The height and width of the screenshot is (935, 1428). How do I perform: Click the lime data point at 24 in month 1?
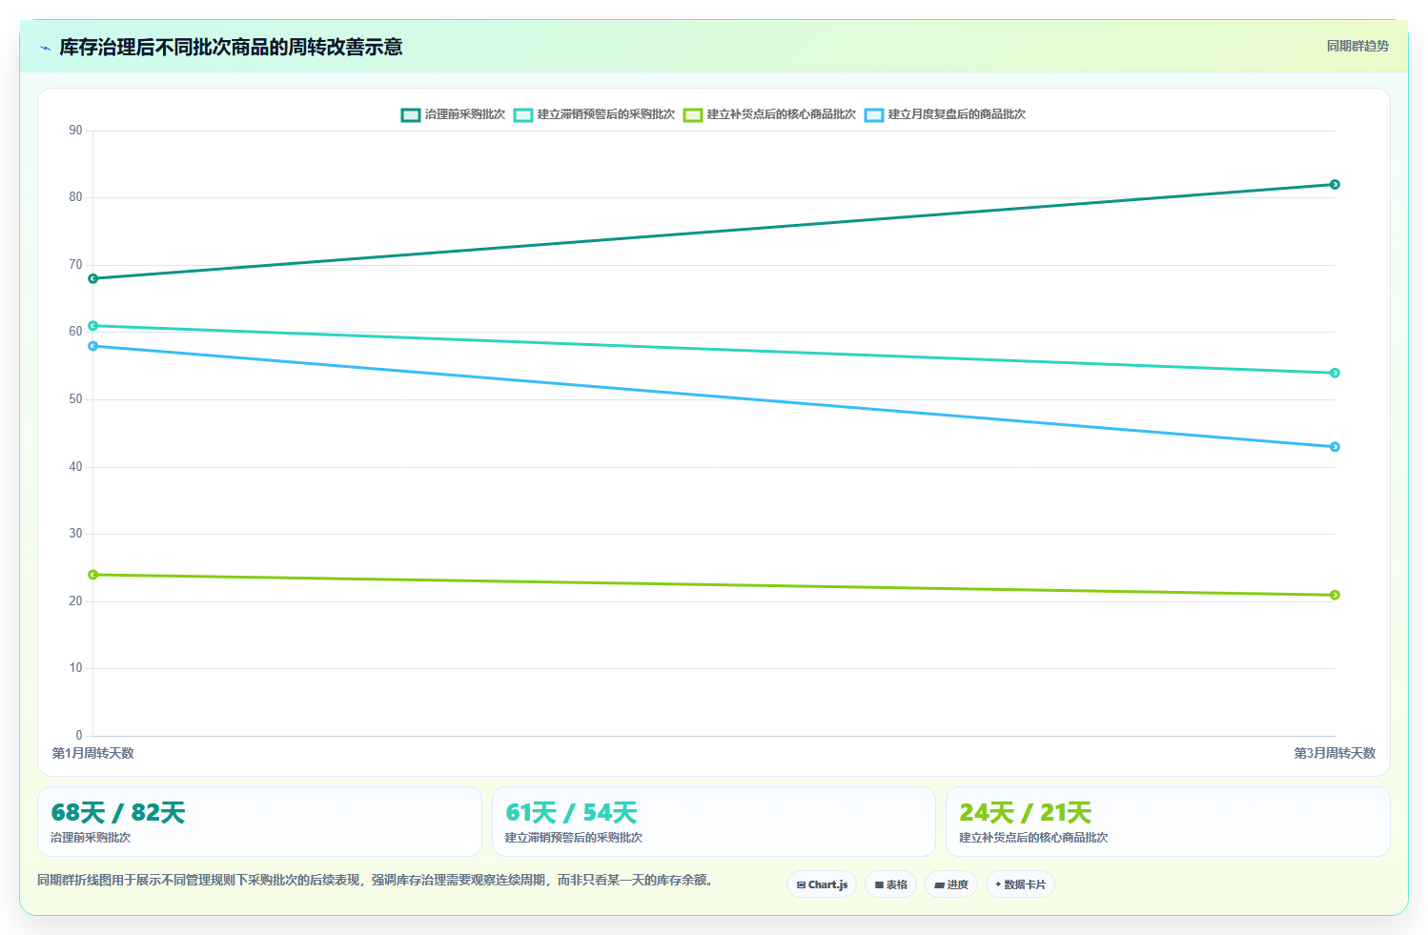[x=93, y=575]
